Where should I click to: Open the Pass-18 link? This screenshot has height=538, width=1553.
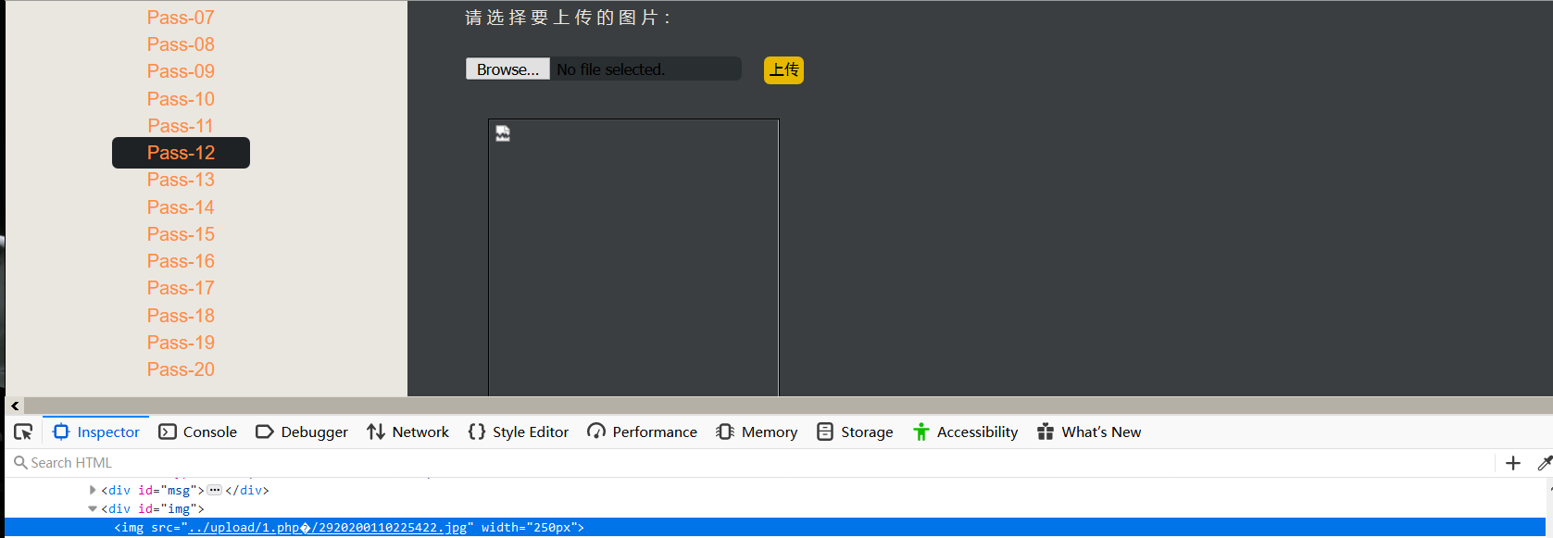(181, 316)
